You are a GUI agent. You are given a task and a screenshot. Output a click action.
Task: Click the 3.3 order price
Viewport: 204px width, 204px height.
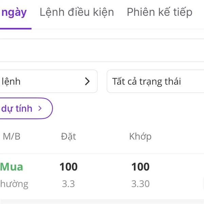click(x=68, y=184)
